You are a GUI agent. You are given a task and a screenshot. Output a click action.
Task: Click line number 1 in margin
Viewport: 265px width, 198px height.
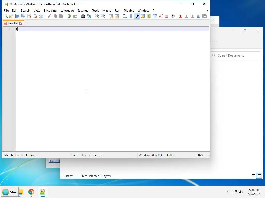point(10,29)
